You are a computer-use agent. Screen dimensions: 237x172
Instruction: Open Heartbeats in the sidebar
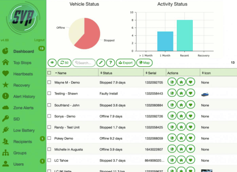point(23,74)
